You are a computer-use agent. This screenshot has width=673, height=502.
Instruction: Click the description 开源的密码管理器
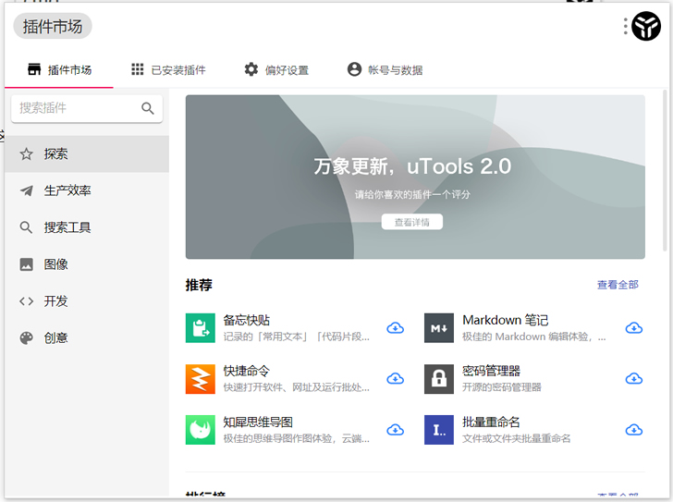(501, 387)
